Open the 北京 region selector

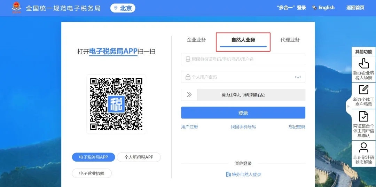tap(123, 8)
